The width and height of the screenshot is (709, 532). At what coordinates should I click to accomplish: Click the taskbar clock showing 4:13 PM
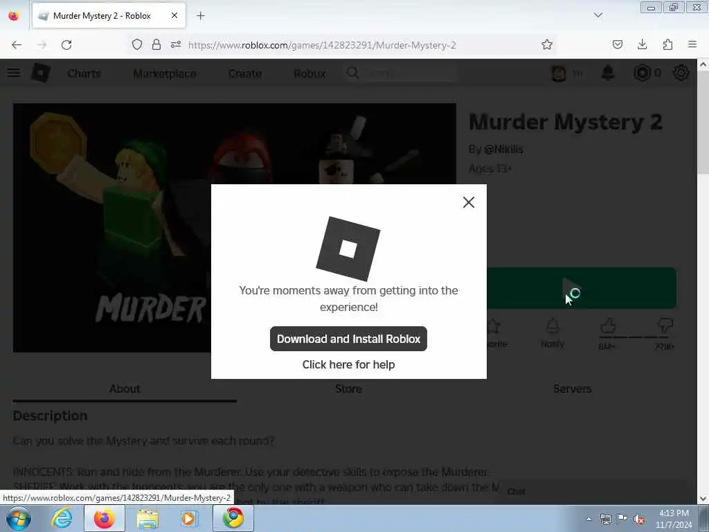tap(674, 519)
